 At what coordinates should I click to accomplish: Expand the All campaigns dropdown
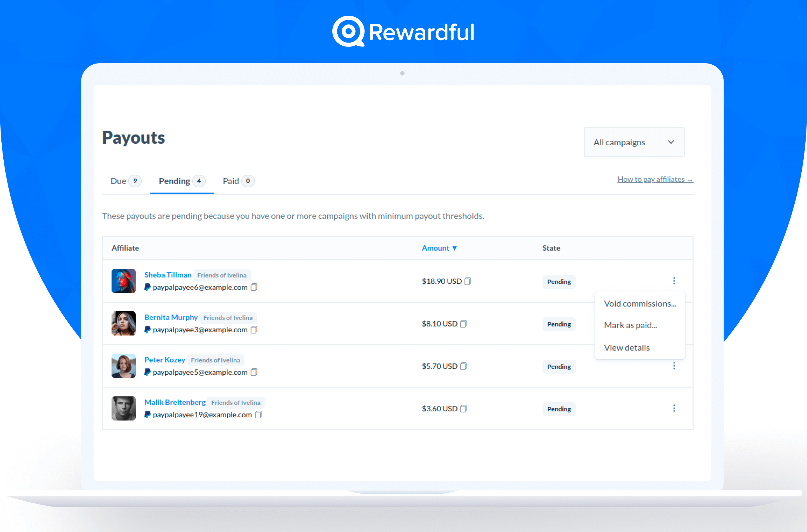click(634, 142)
